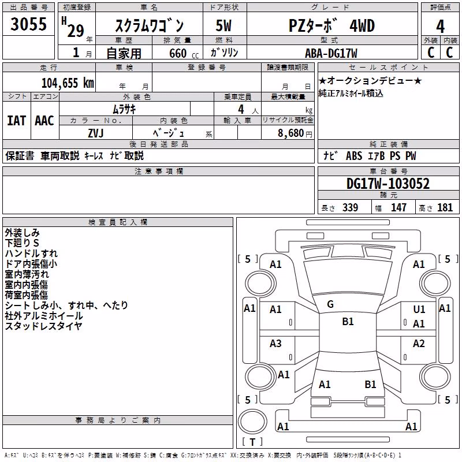The height and width of the screenshot is (462, 462).
Task: Select inspector note ハンドルすれ
Action: (x=31, y=254)
